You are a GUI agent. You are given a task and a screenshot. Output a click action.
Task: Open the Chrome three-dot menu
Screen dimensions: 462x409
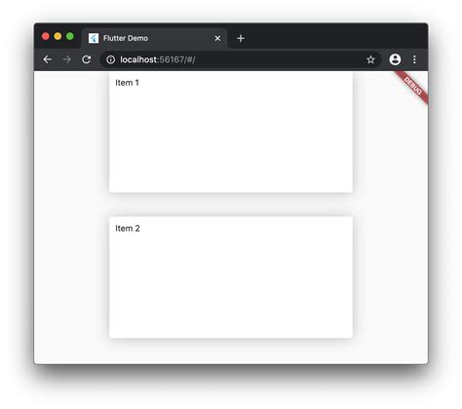click(414, 59)
